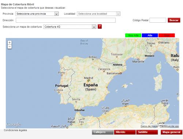Open the Condiciones legales link
183x139 pixels.
coord(15,130)
